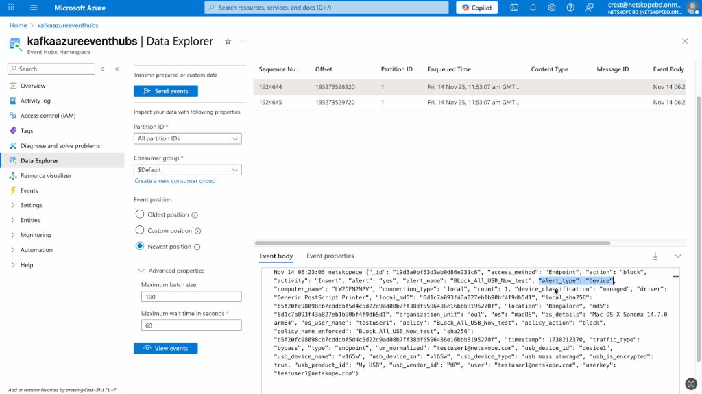
Task: Favorite this page with the star icon
Action: pyautogui.click(x=228, y=41)
